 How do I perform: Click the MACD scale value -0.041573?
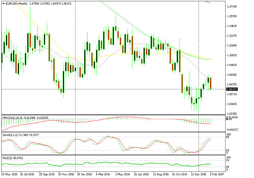232,130
